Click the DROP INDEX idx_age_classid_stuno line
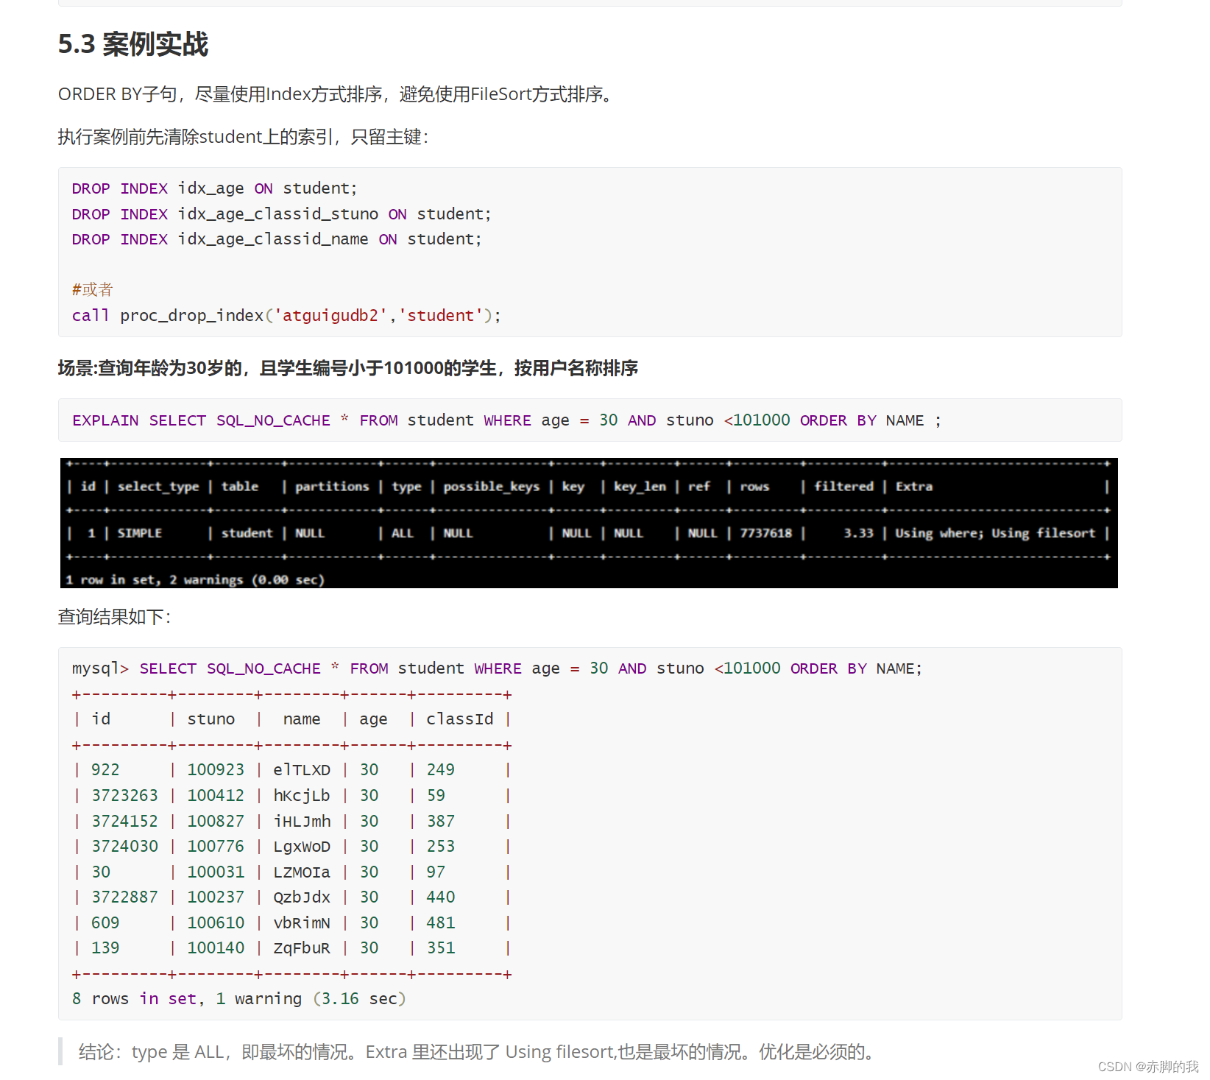This screenshot has width=1210, height=1080. pyautogui.click(x=281, y=214)
